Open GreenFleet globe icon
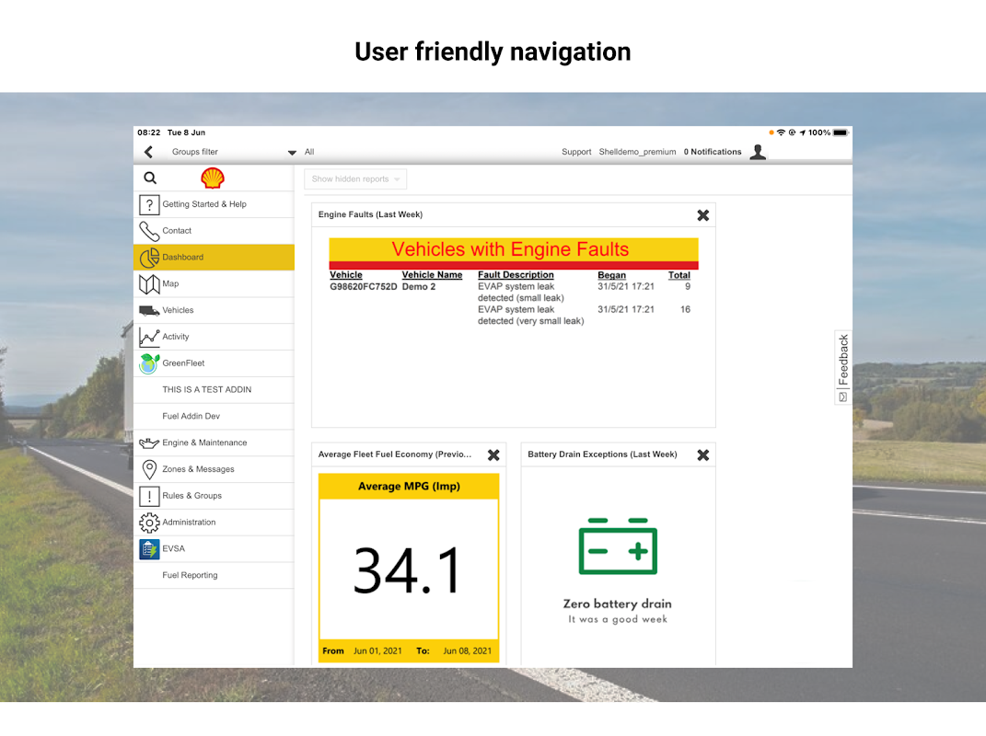Screen dimensions: 986x736 click(149, 363)
